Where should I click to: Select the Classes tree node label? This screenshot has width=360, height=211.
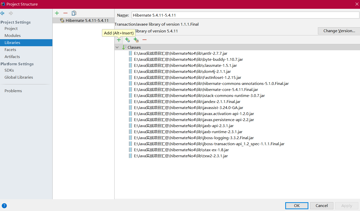click(134, 47)
